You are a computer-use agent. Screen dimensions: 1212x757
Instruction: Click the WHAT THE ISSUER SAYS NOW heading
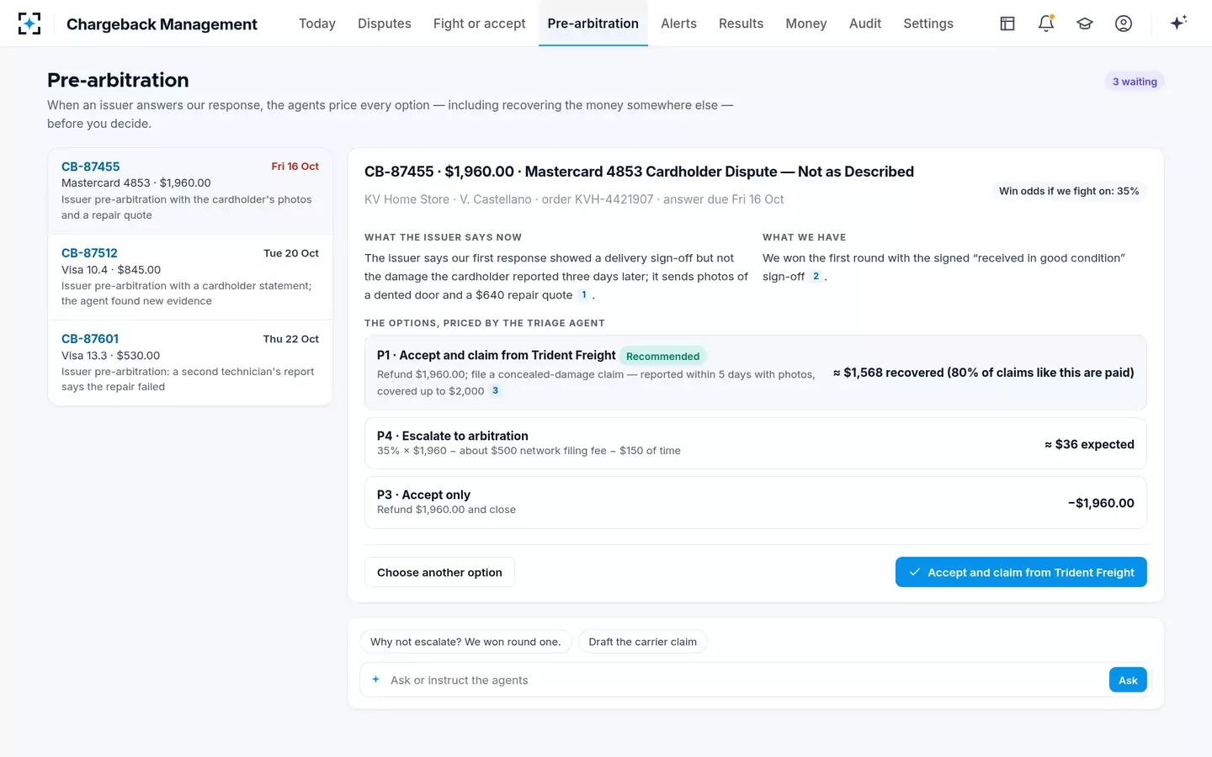click(443, 237)
